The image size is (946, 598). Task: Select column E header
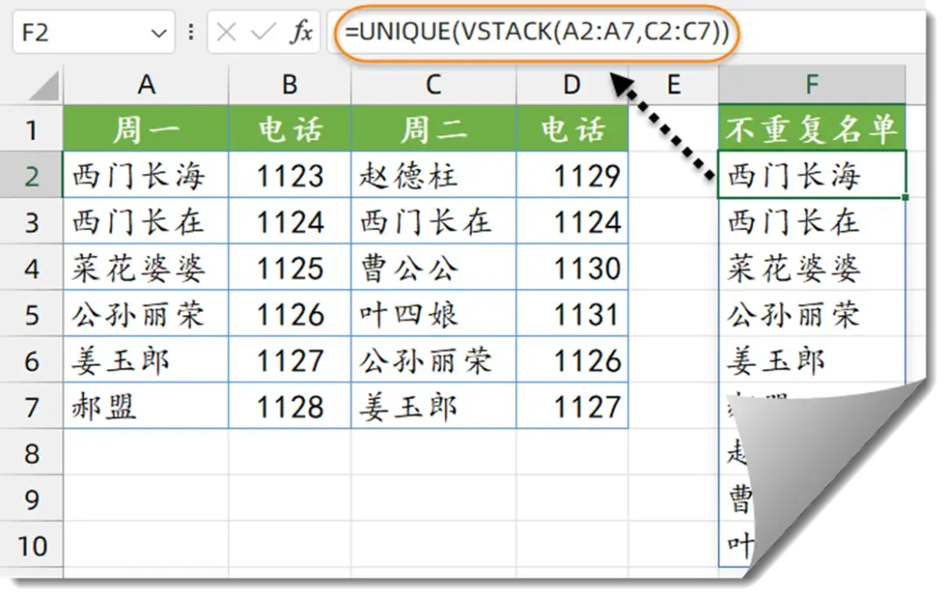coord(674,85)
